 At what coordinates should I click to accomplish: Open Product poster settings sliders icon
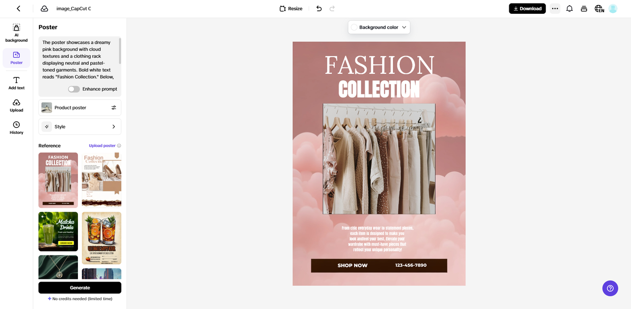coord(114,108)
